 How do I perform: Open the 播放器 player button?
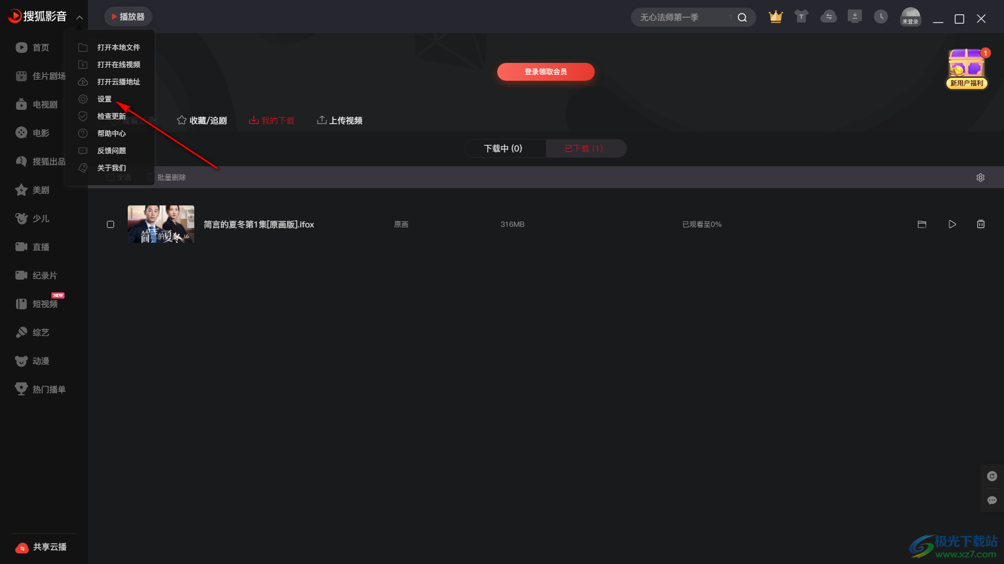point(128,17)
